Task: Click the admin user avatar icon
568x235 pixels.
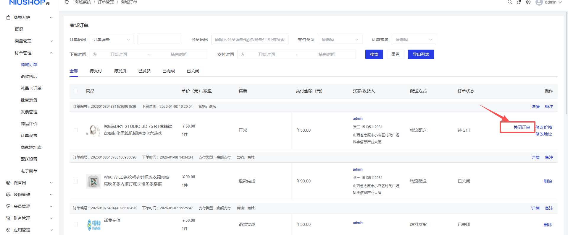Action: 539,2
